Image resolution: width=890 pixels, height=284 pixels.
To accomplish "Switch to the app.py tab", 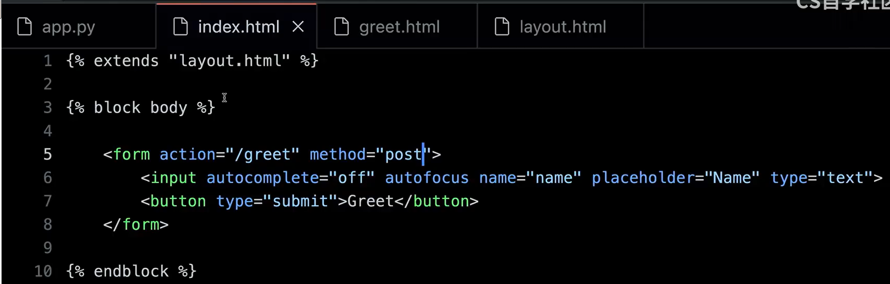I will [x=69, y=27].
